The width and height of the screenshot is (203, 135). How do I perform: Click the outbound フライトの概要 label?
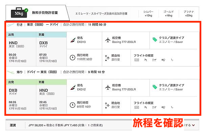(143, 56)
